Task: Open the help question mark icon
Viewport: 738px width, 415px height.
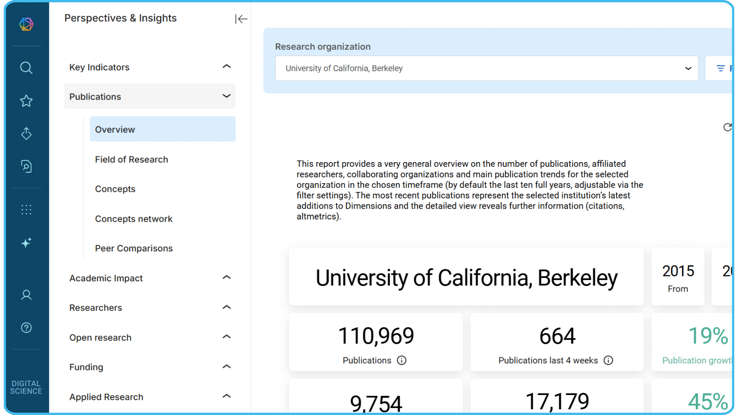Action: click(x=26, y=328)
